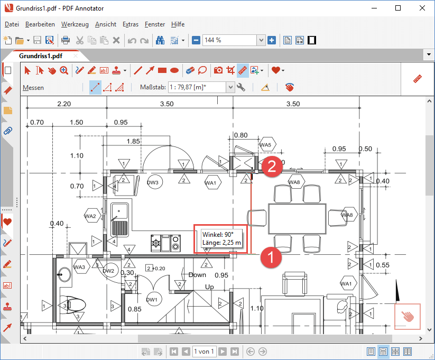This screenshot has width=435, height=360.
Task: Click the horizontal scrollbar thumb
Action: click(x=265, y=339)
